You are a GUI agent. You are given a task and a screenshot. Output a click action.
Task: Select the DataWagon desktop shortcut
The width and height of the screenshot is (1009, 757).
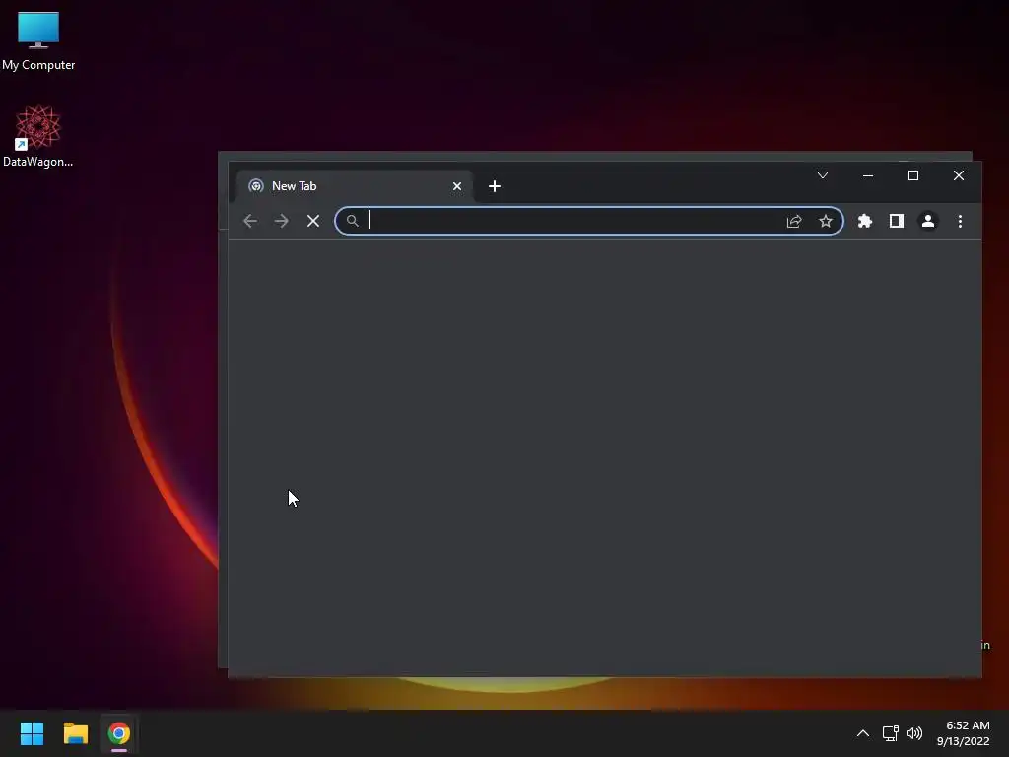click(x=38, y=136)
